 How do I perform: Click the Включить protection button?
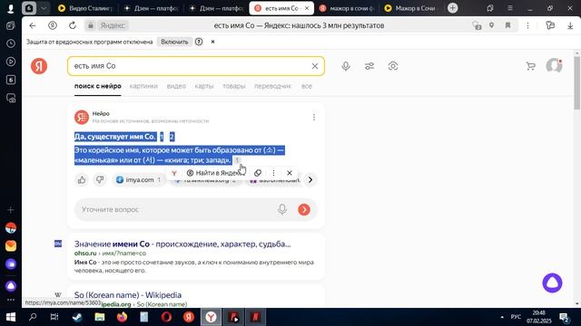click(174, 42)
